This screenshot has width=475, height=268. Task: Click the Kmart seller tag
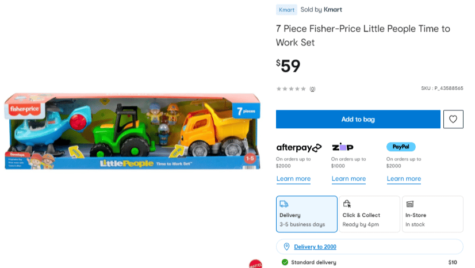[286, 10]
